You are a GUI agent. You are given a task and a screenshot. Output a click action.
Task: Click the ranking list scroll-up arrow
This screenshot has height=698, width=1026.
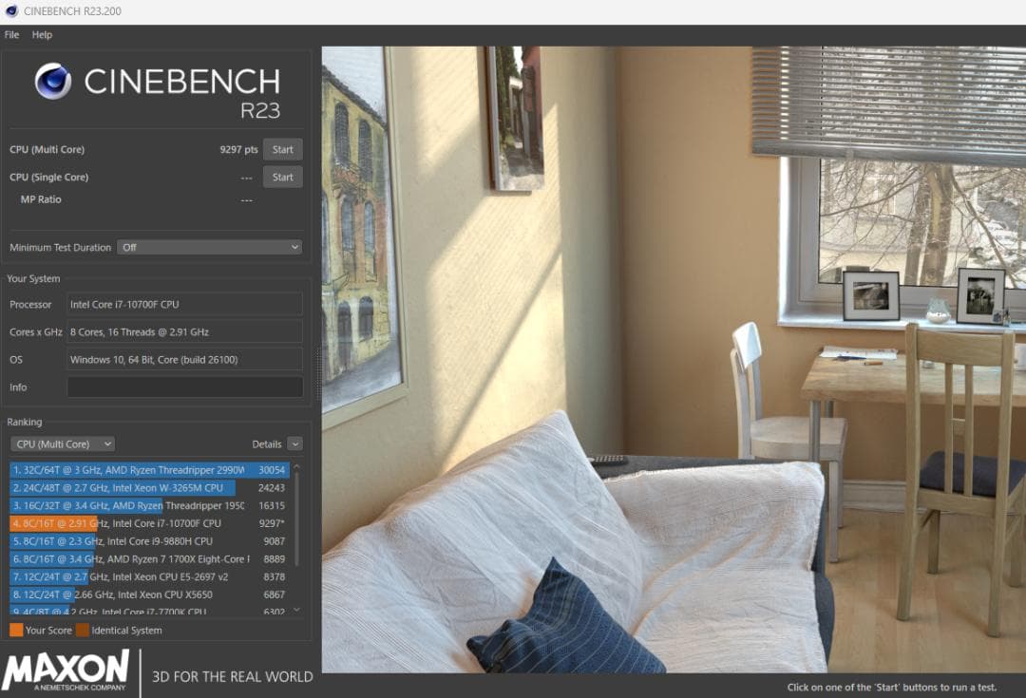(x=297, y=466)
